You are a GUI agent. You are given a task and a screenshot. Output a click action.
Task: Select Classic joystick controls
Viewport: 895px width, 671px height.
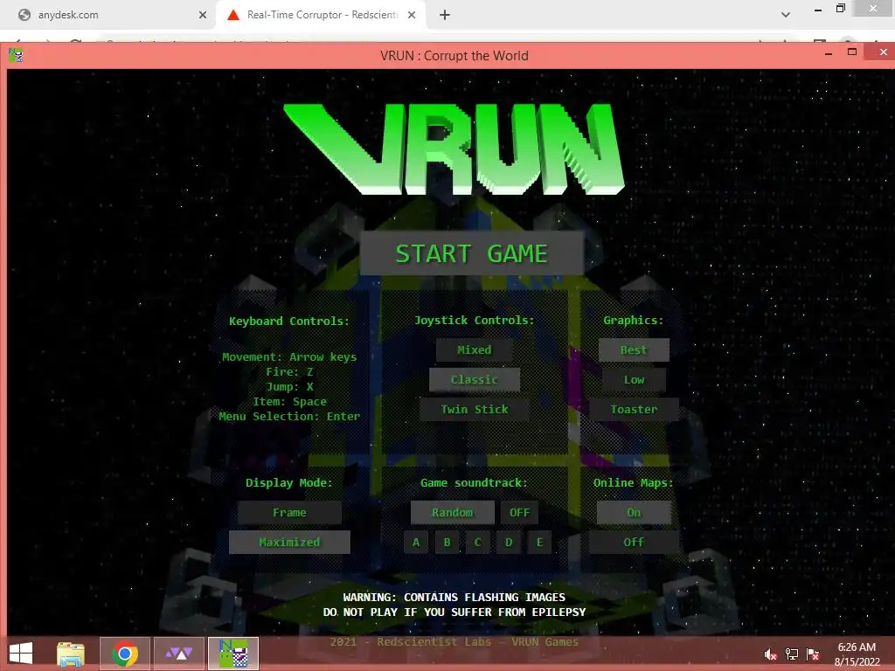click(474, 379)
